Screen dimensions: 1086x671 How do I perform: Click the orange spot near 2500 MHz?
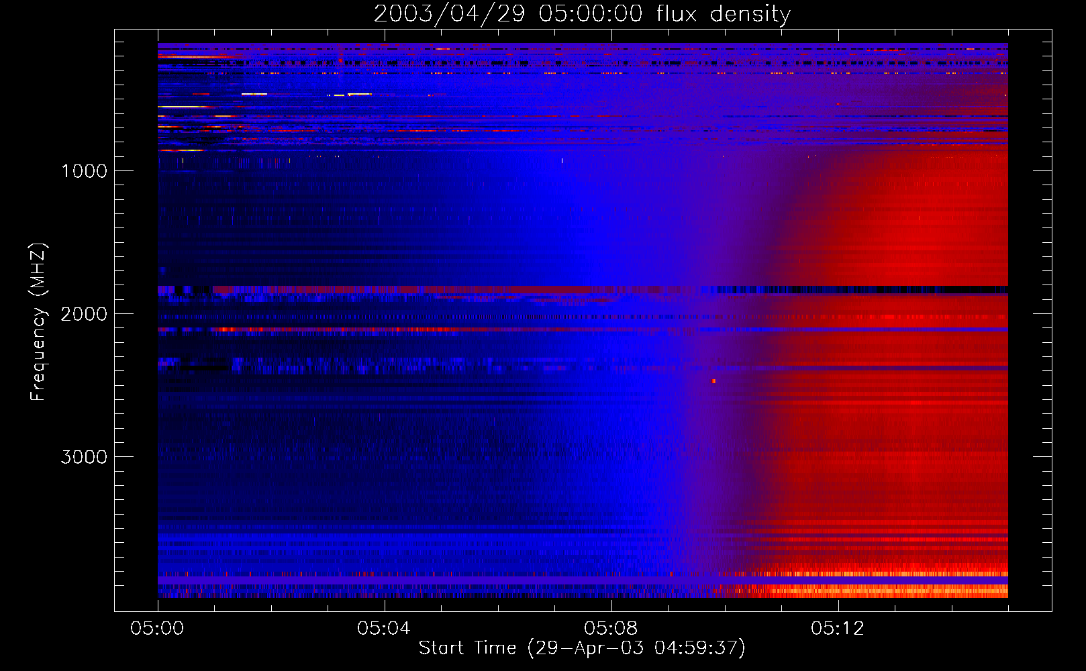[713, 381]
